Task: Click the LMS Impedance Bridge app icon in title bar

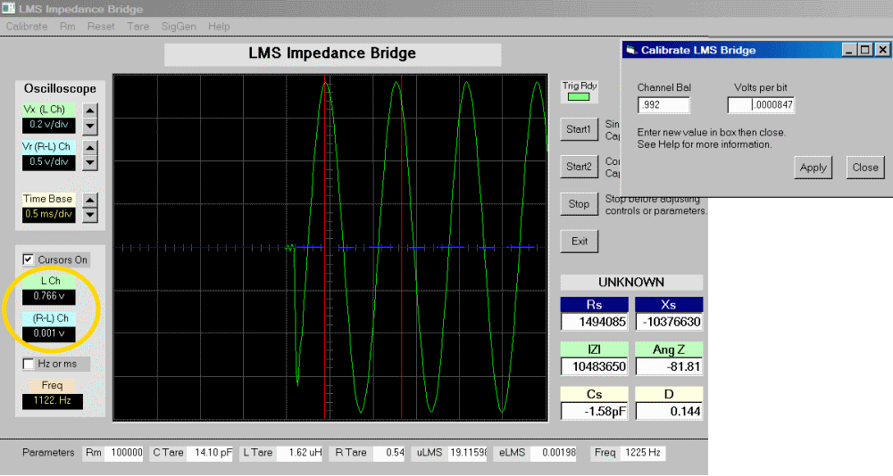Action: click(8, 9)
